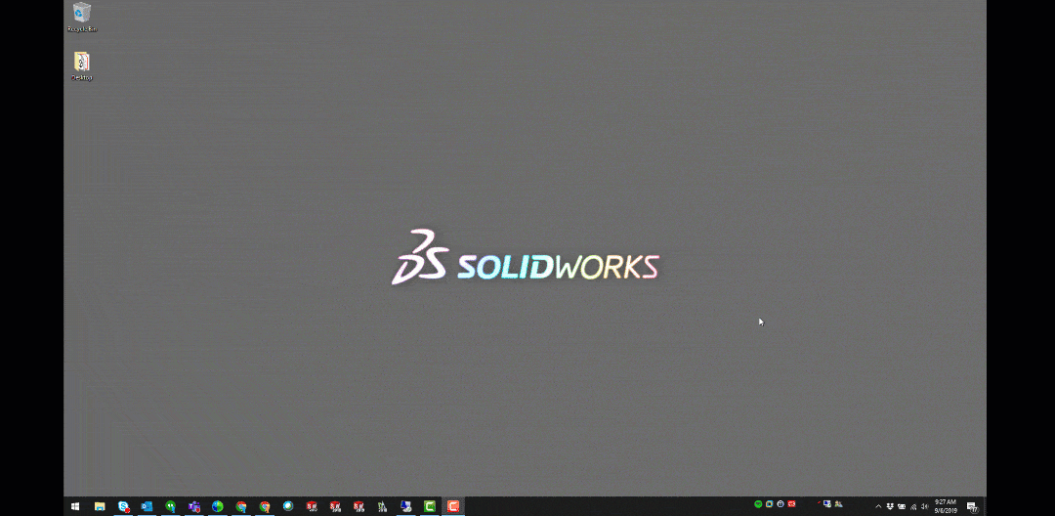Click the green globe taskbar icon

click(x=218, y=506)
